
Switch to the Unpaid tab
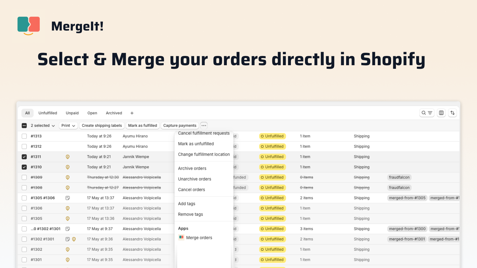point(72,113)
